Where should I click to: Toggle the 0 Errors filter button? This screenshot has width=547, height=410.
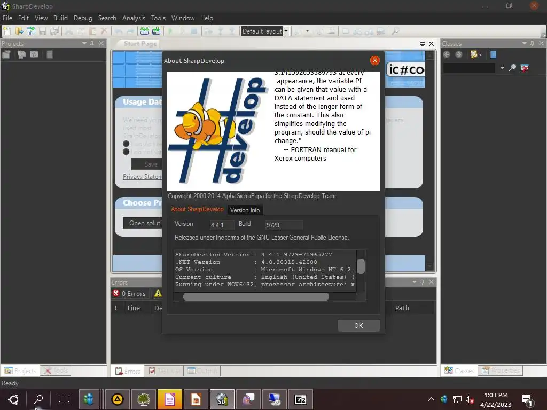(130, 294)
